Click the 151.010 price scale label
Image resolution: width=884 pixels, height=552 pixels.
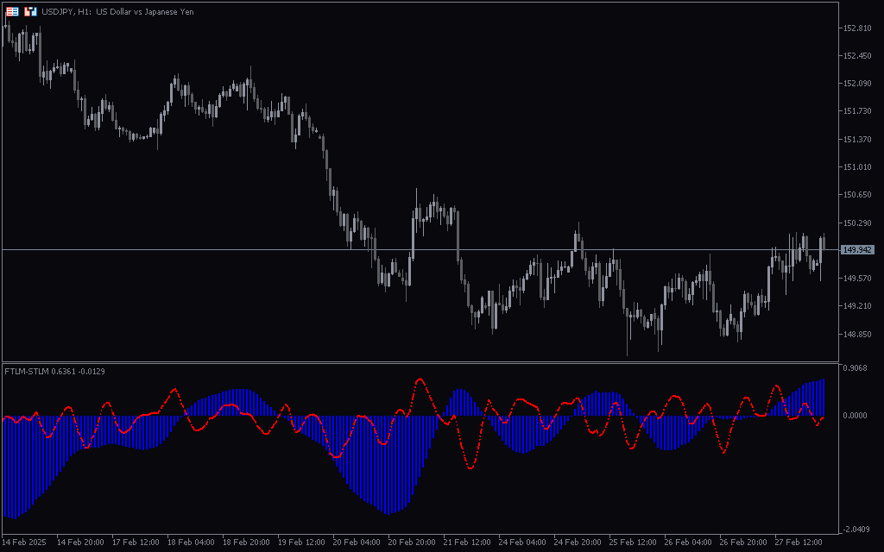tap(856, 166)
